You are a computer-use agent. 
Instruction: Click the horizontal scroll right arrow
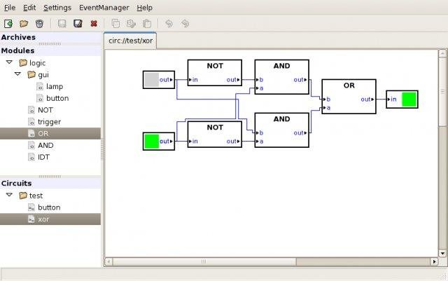pyautogui.click(x=434, y=261)
